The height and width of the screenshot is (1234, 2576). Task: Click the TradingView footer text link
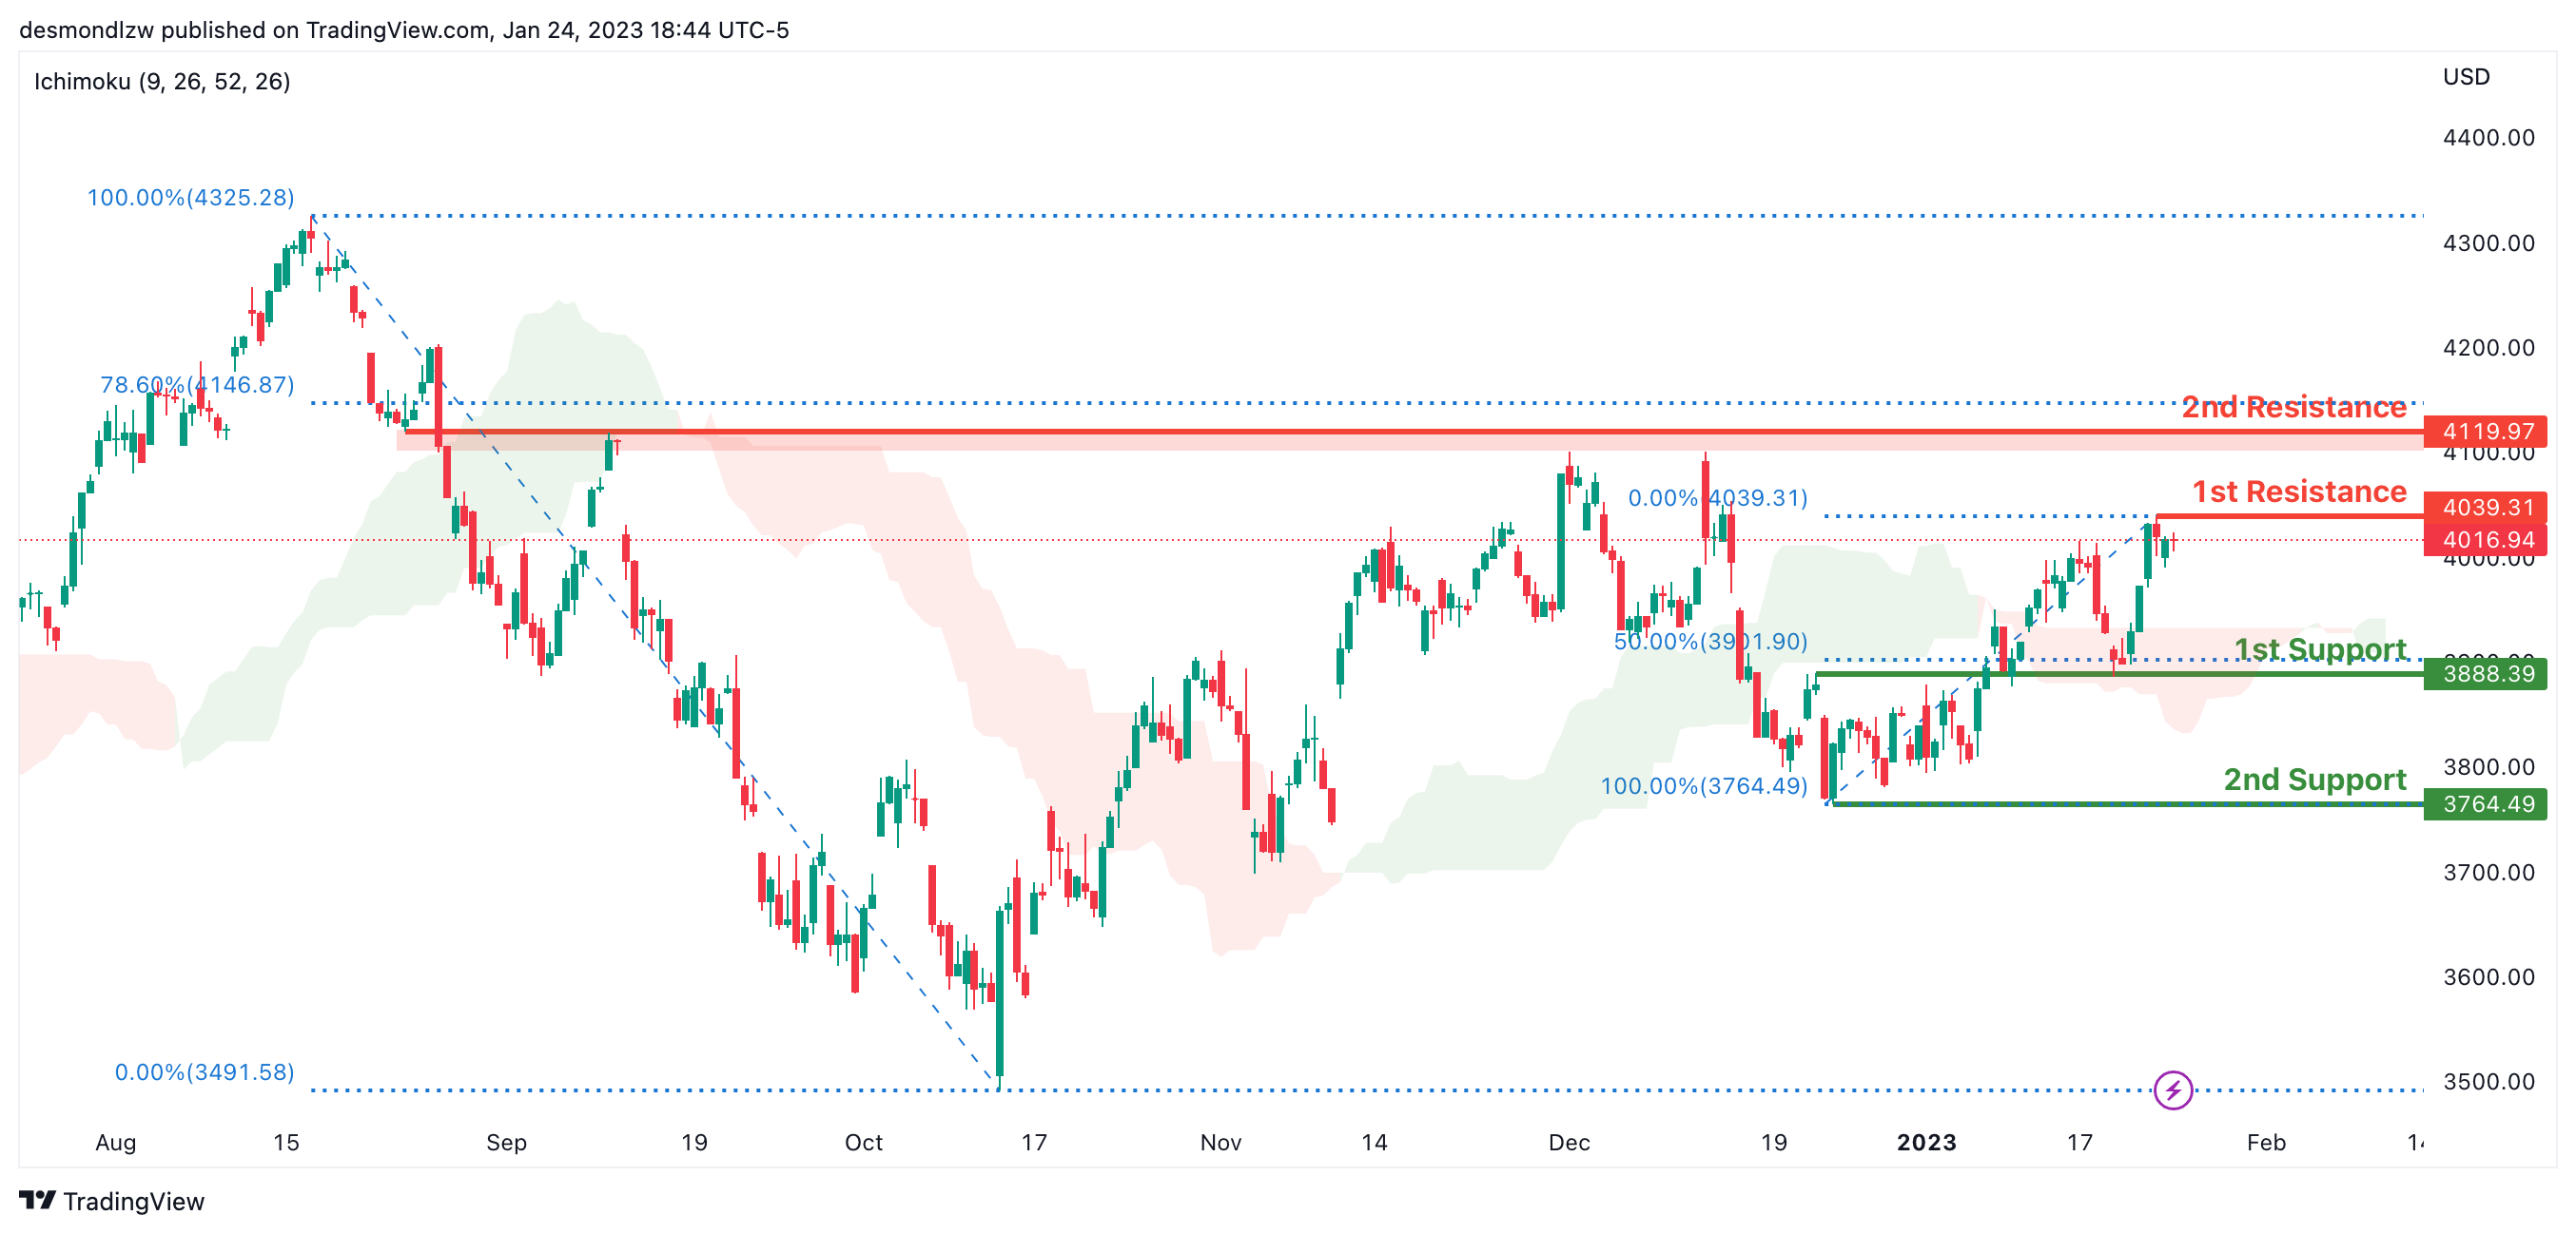click(133, 1201)
